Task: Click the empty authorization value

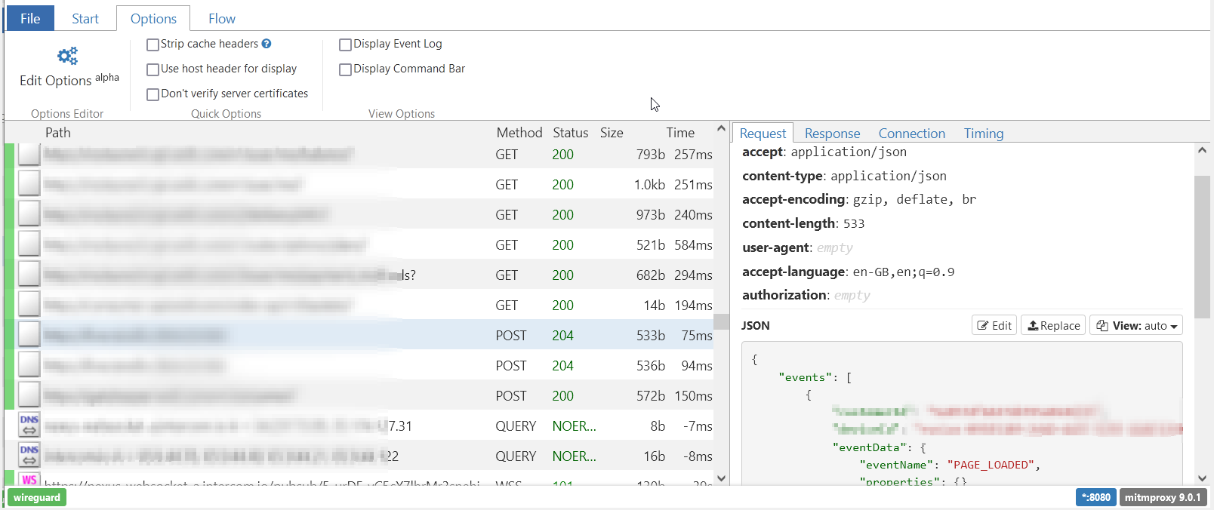Action: [852, 295]
